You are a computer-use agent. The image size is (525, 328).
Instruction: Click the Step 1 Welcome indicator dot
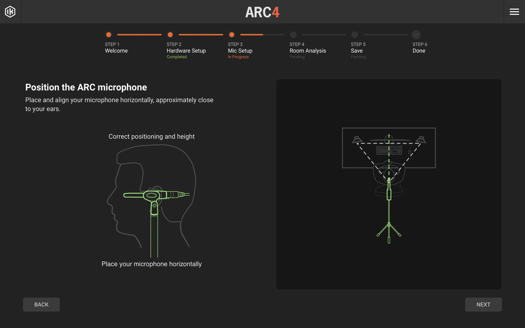108,35
